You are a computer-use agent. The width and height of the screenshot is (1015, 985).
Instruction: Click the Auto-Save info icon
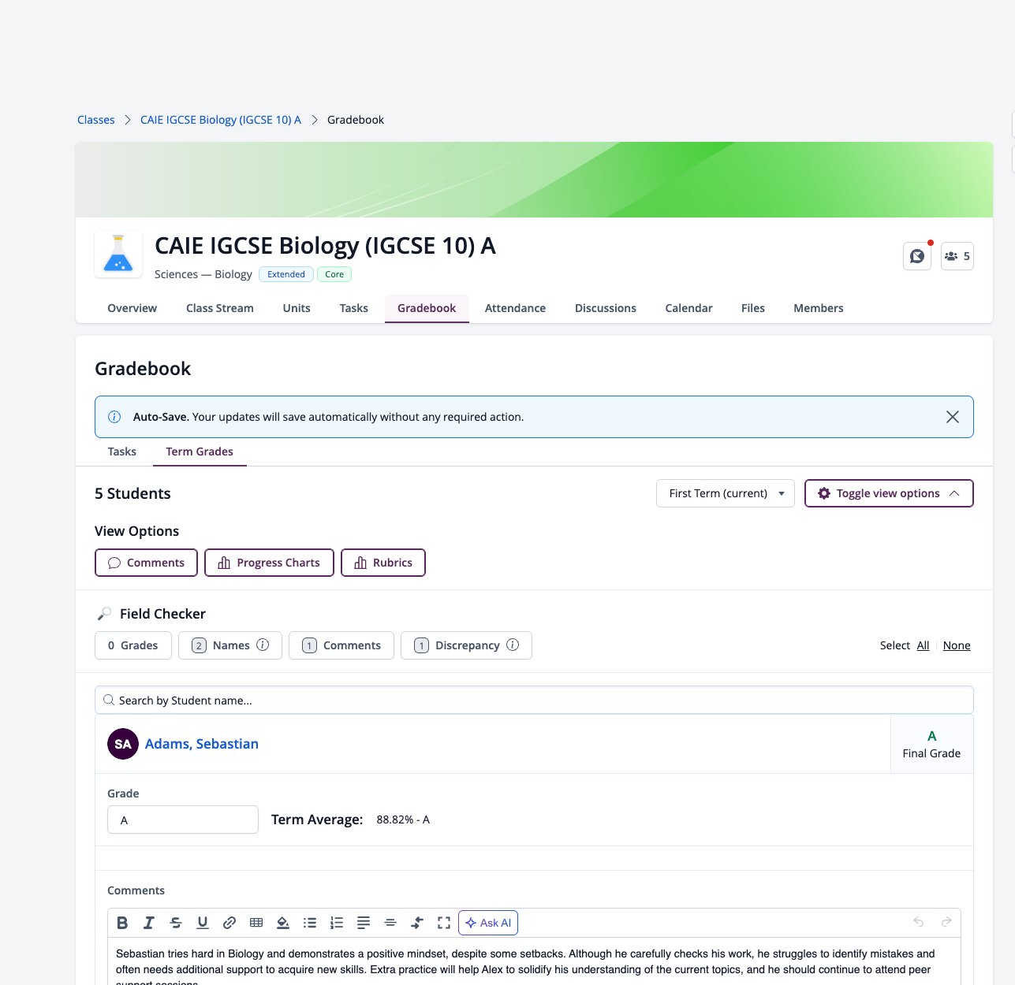[114, 417]
